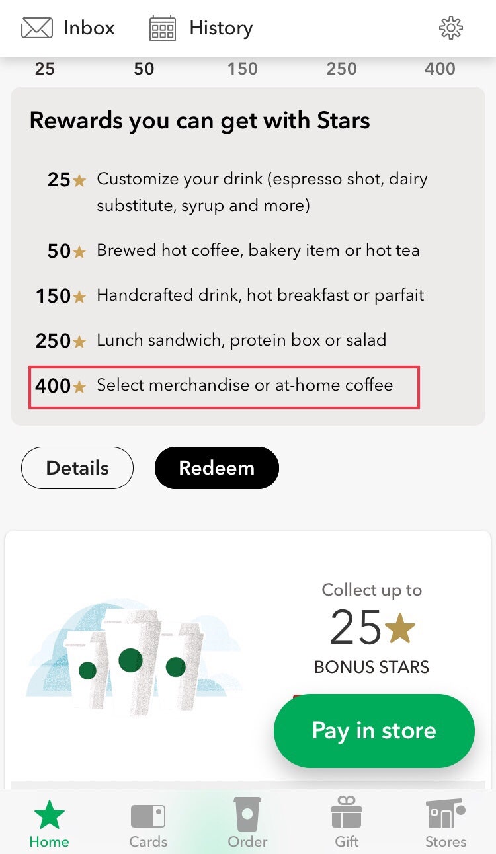Open the Inbox envelope icon

pos(37,28)
